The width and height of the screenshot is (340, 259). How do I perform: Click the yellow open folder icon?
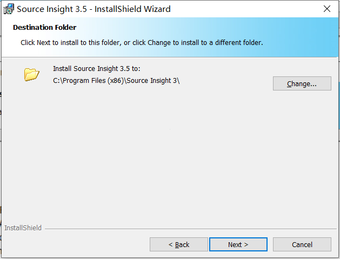pos(32,74)
